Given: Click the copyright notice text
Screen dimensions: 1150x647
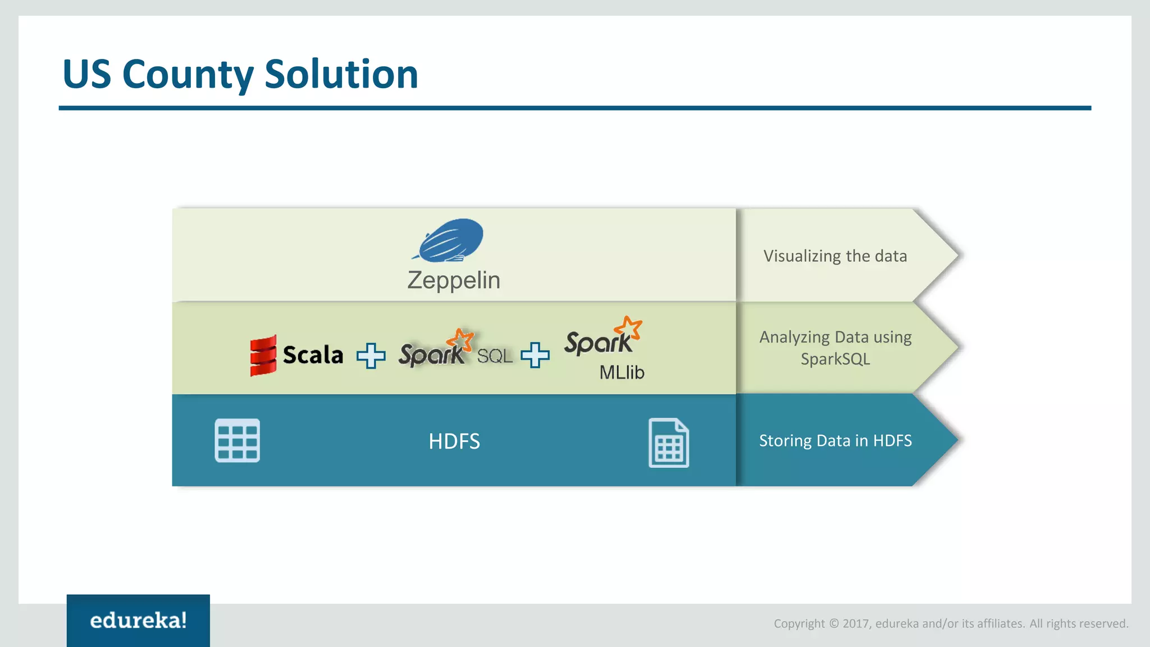Looking at the screenshot, I should pos(951,623).
